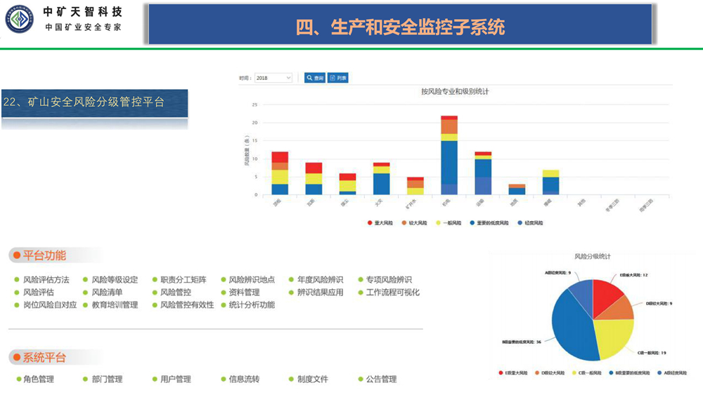
Task: Click the green bullet before 风险评估方法
Action: (x=17, y=280)
